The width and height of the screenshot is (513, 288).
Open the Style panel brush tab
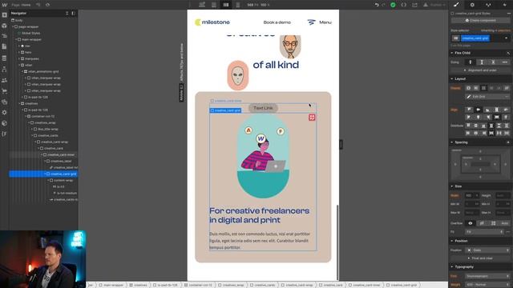(456, 5)
